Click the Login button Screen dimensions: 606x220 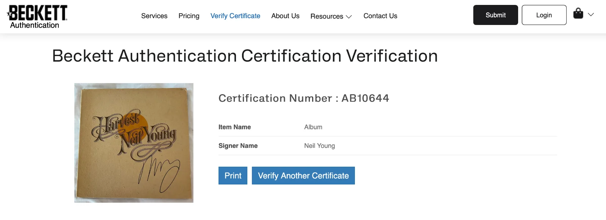(x=544, y=15)
